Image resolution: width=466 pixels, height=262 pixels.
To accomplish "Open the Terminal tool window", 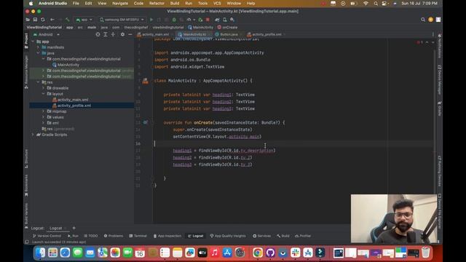I will click(138, 236).
